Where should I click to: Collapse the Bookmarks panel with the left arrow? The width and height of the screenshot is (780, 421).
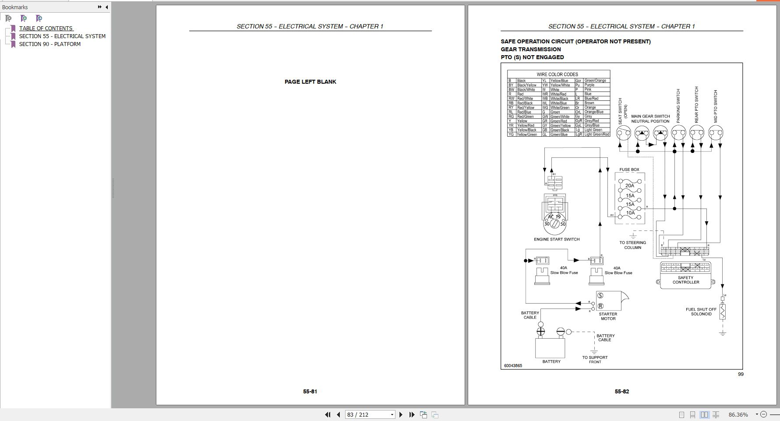pyautogui.click(x=106, y=7)
